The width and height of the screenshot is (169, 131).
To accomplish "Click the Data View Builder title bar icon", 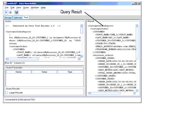I will pos(5,4).
